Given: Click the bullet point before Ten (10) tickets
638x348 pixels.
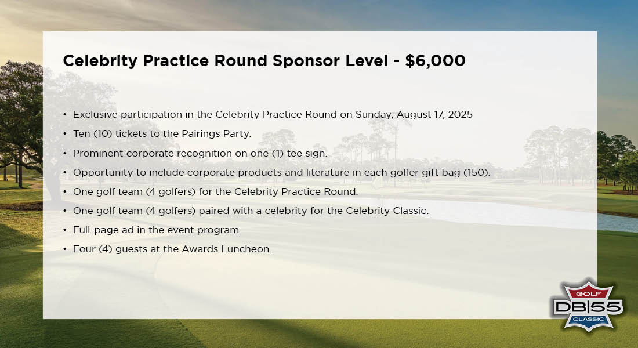Looking at the screenshot, I should coord(65,133).
